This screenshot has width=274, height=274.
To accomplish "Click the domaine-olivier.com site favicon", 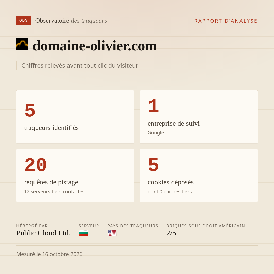I will (22, 44).
